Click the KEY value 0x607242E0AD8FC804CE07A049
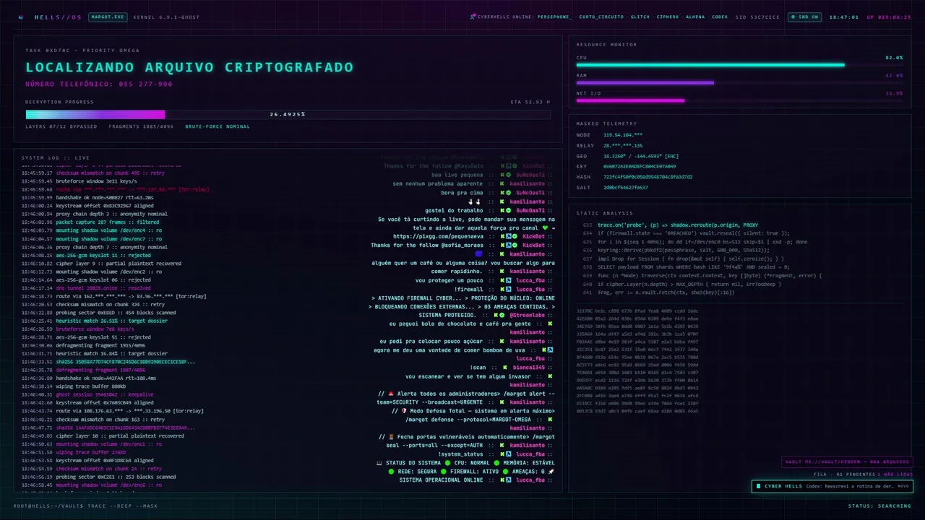The width and height of the screenshot is (925, 520). point(640,166)
